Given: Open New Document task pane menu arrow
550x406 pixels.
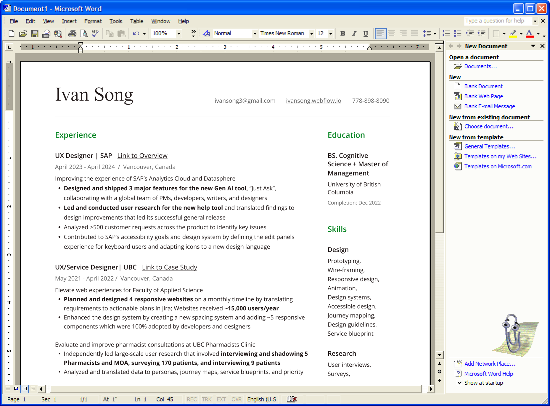Looking at the screenshot, I should 533,46.
